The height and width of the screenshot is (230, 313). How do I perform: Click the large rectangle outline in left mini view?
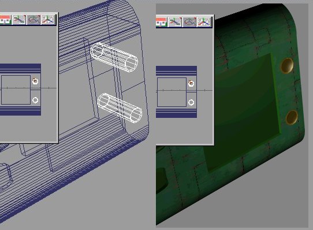click(16, 90)
